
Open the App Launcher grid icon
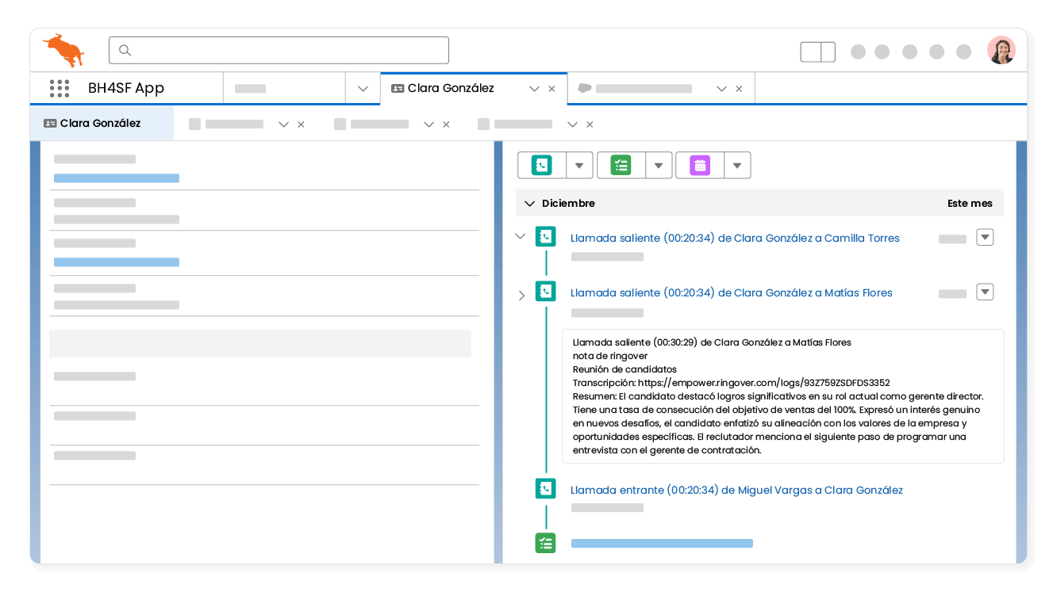[x=60, y=88]
